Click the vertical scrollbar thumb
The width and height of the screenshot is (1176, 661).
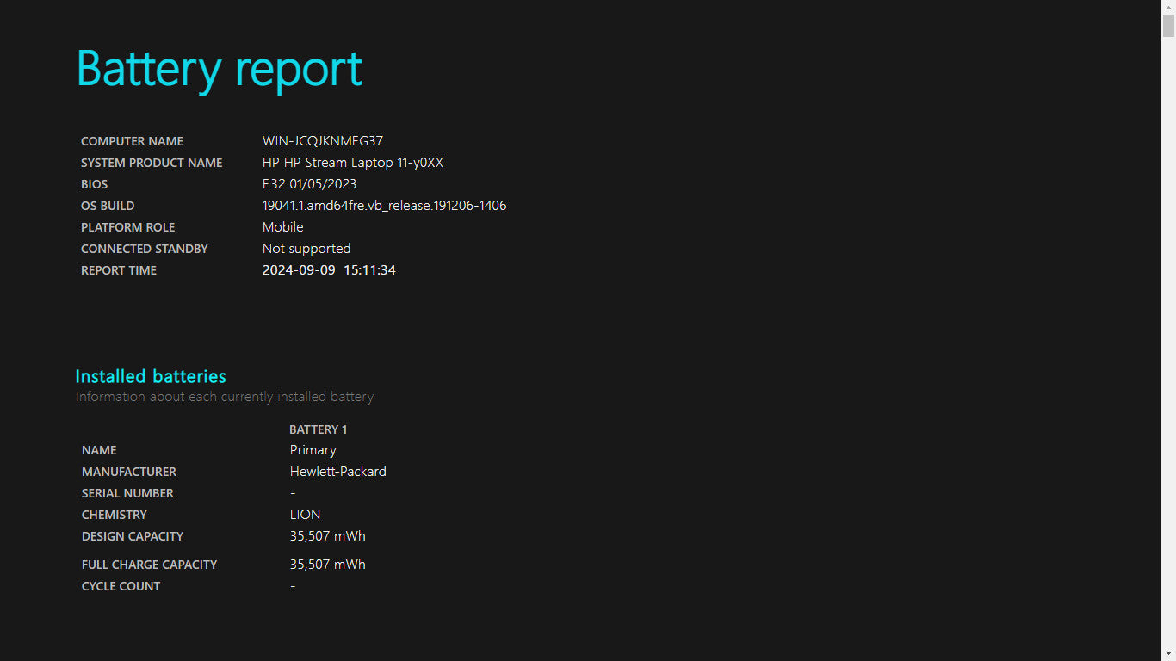(1168, 26)
